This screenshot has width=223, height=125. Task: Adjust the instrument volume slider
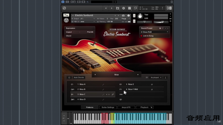(161, 22)
